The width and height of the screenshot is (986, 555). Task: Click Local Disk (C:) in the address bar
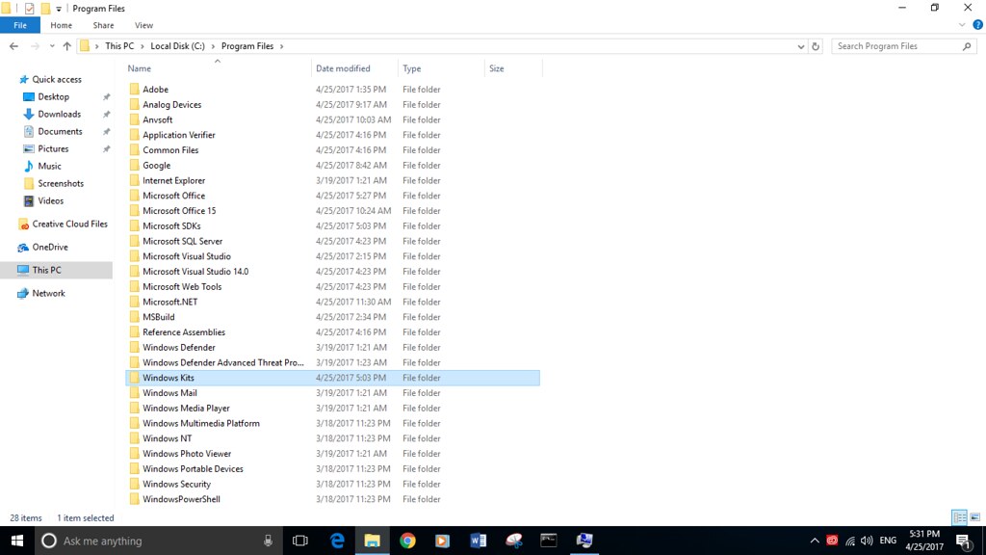pos(177,46)
